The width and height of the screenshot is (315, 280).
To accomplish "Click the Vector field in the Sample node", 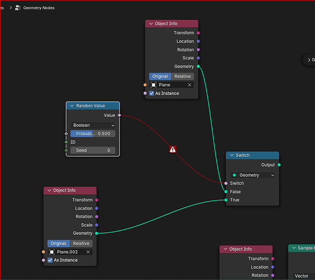I will click(304, 276).
